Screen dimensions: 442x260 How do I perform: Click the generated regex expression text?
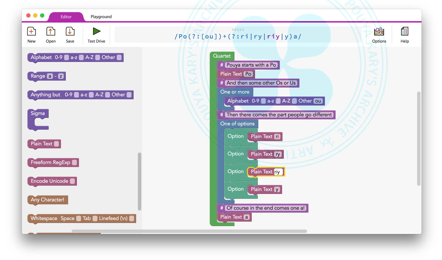238,36
